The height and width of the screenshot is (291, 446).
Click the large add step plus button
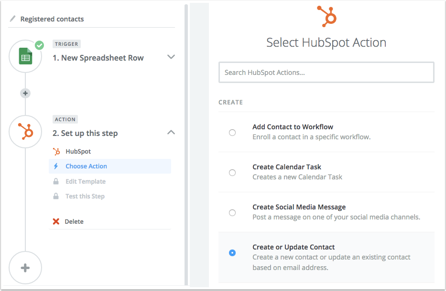click(x=26, y=268)
